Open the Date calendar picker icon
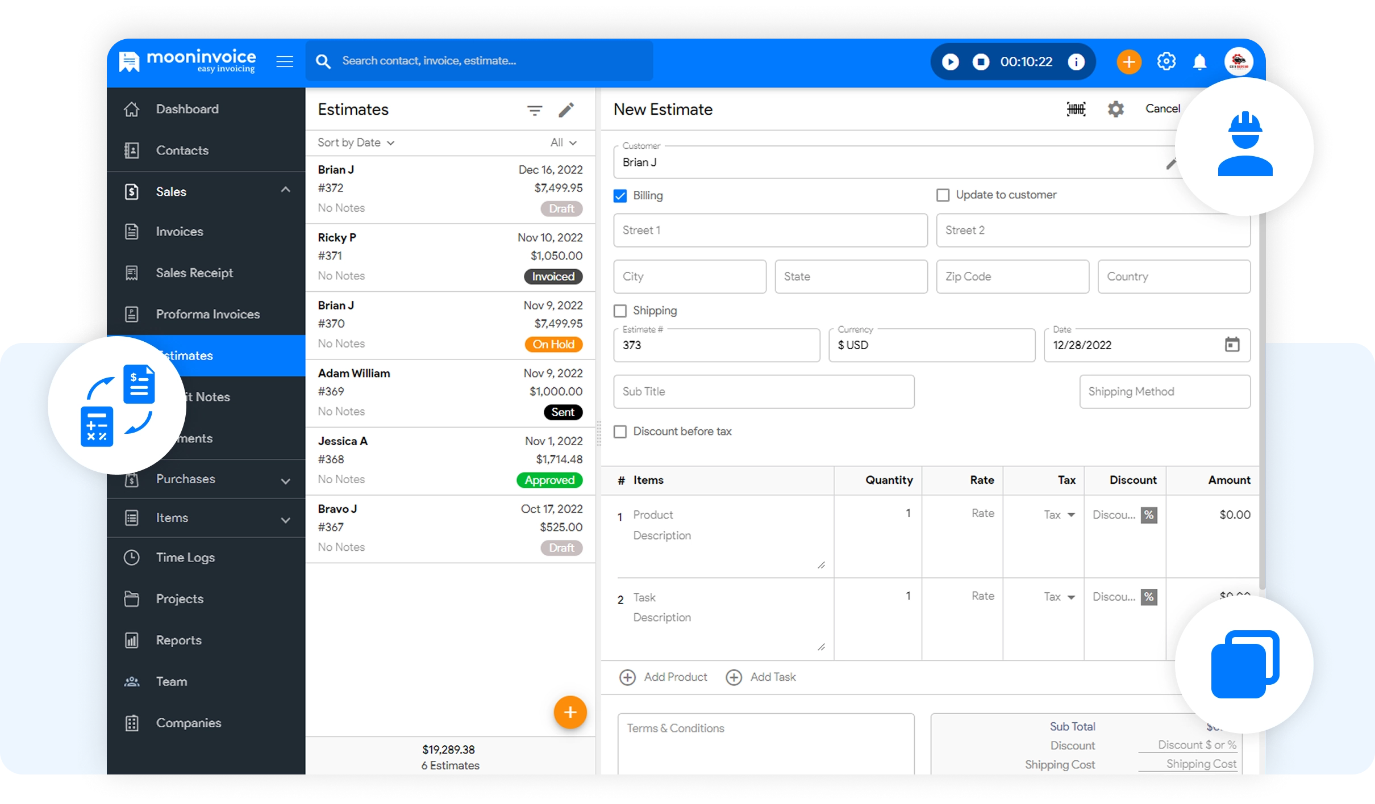 1232,345
